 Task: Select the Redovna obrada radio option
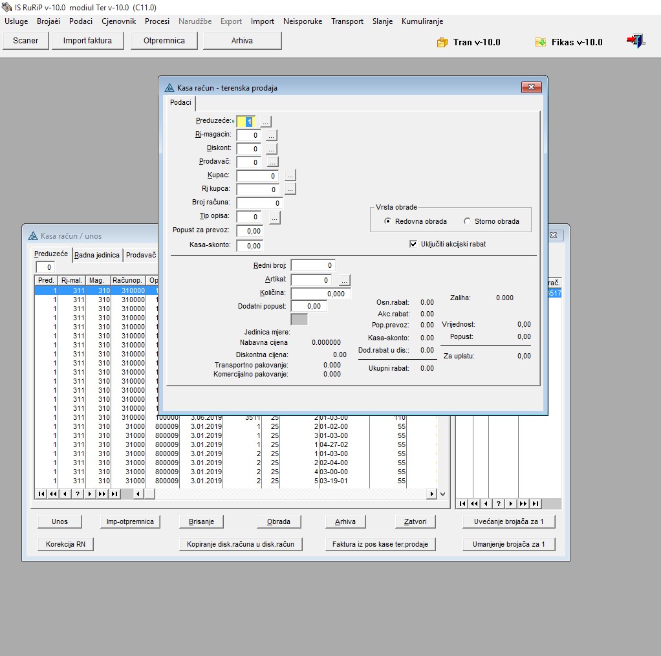coord(388,221)
